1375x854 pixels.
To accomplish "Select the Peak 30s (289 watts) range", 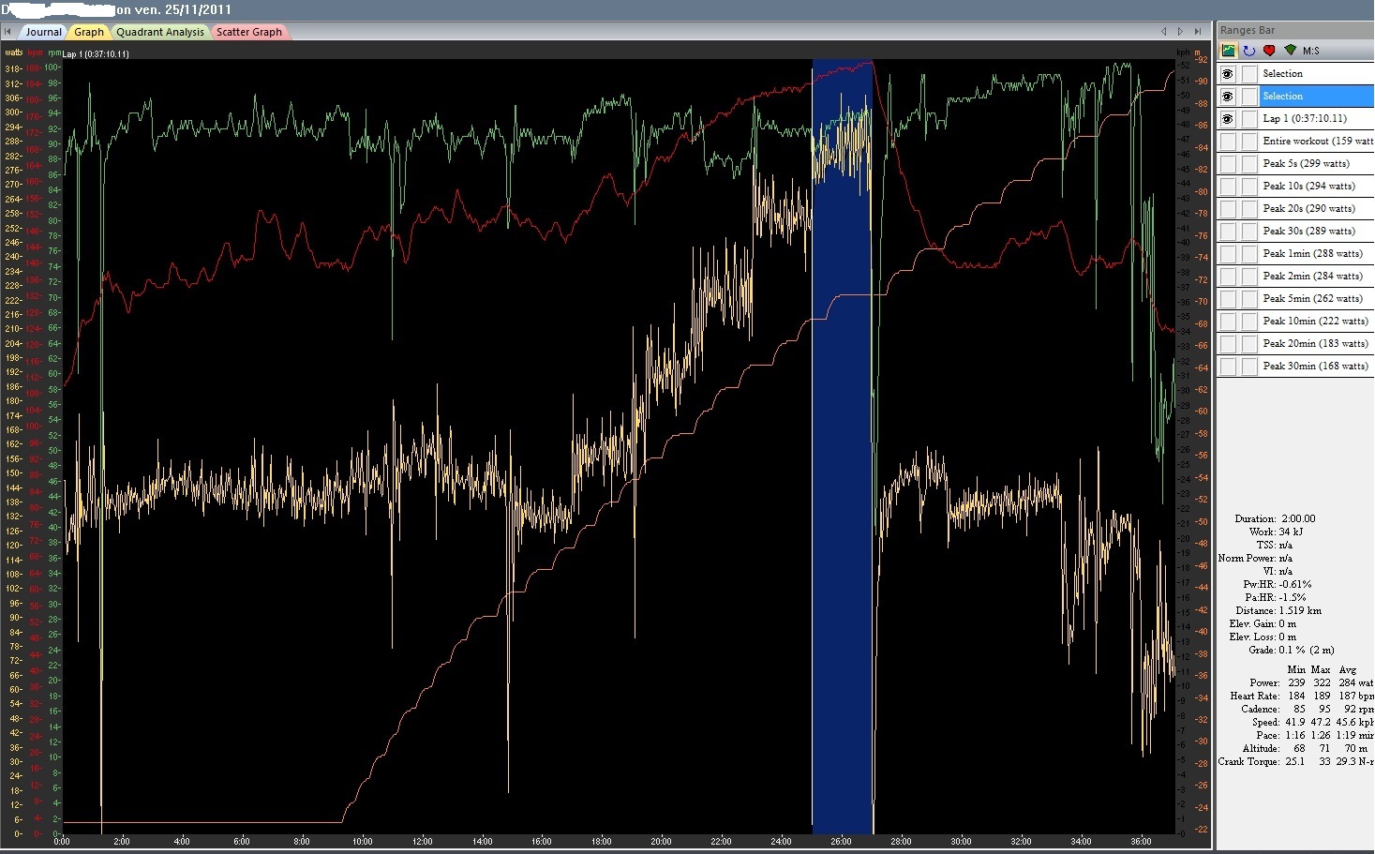I will 1317,232.
